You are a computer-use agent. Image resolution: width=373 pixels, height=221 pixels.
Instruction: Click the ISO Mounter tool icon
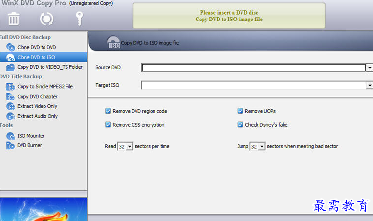(10, 136)
